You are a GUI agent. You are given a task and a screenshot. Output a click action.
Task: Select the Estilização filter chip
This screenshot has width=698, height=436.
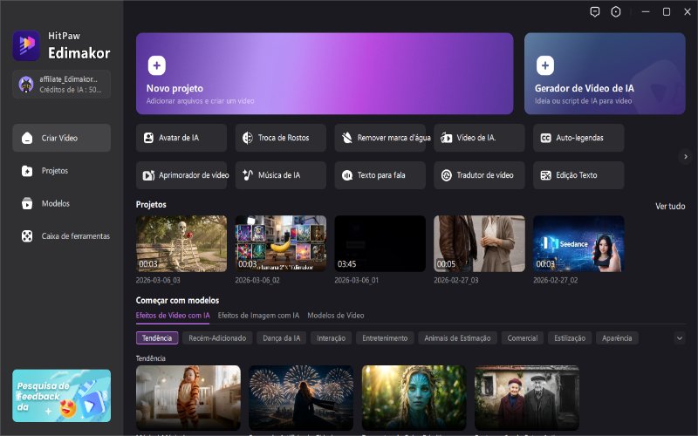coord(570,338)
